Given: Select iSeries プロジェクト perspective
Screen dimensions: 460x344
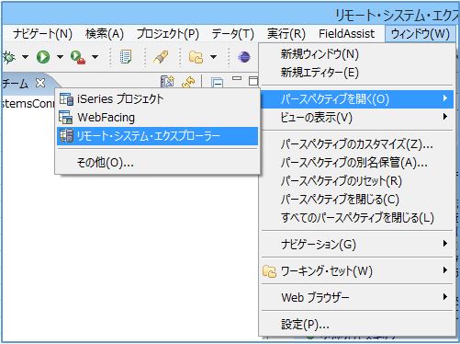Looking at the screenshot, I should (x=157, y=99).
